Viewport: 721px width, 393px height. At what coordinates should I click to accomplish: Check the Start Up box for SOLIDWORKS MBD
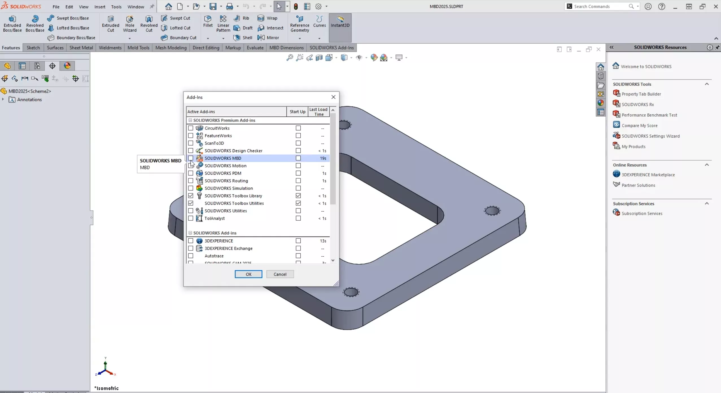click(298, 158)
